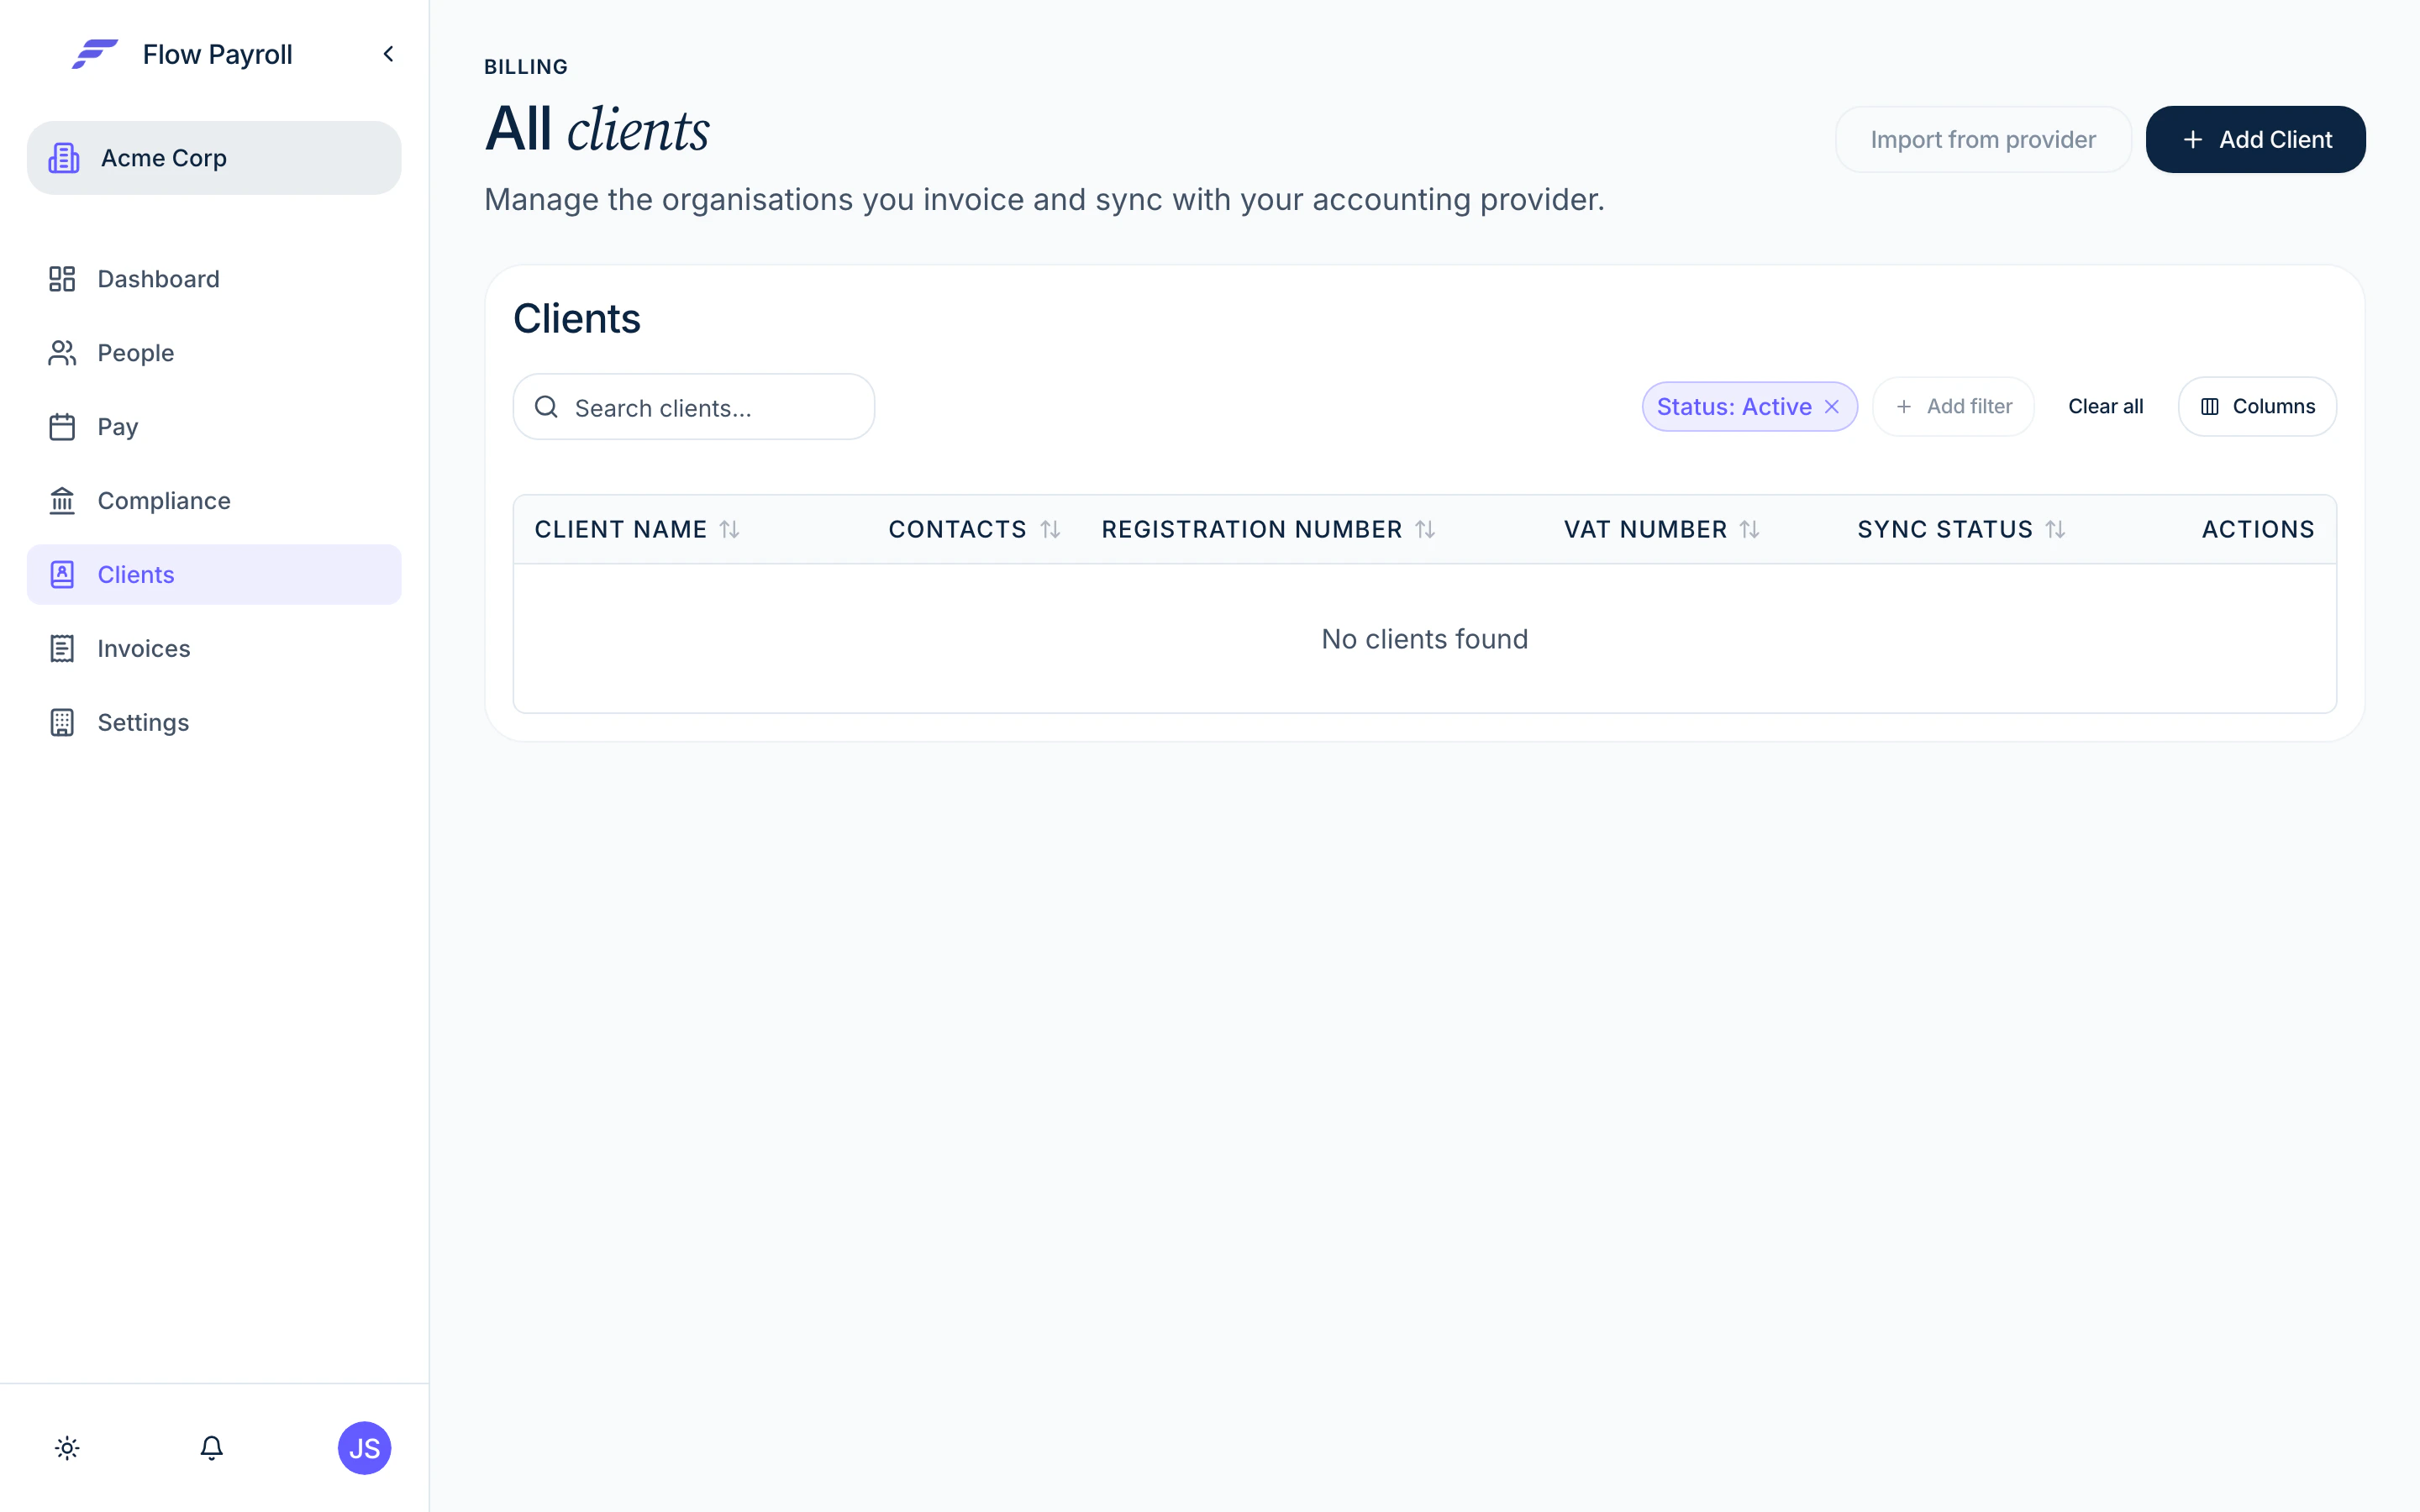2420x1512 pixels.
Task: Click the Dashboard grid icon
Action: (62, 279)
